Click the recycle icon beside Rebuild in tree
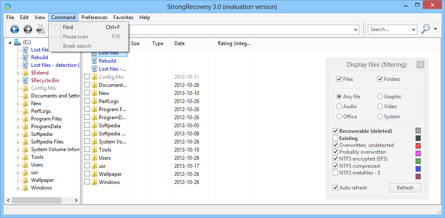This screenshot has height=218, width=445. (25, 57)
